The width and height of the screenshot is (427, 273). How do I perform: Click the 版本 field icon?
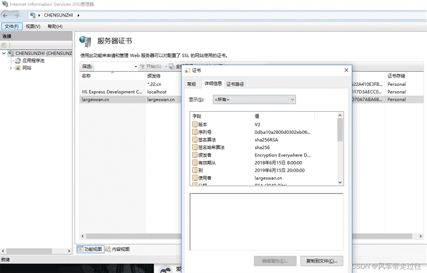click(x=195, y=125)
